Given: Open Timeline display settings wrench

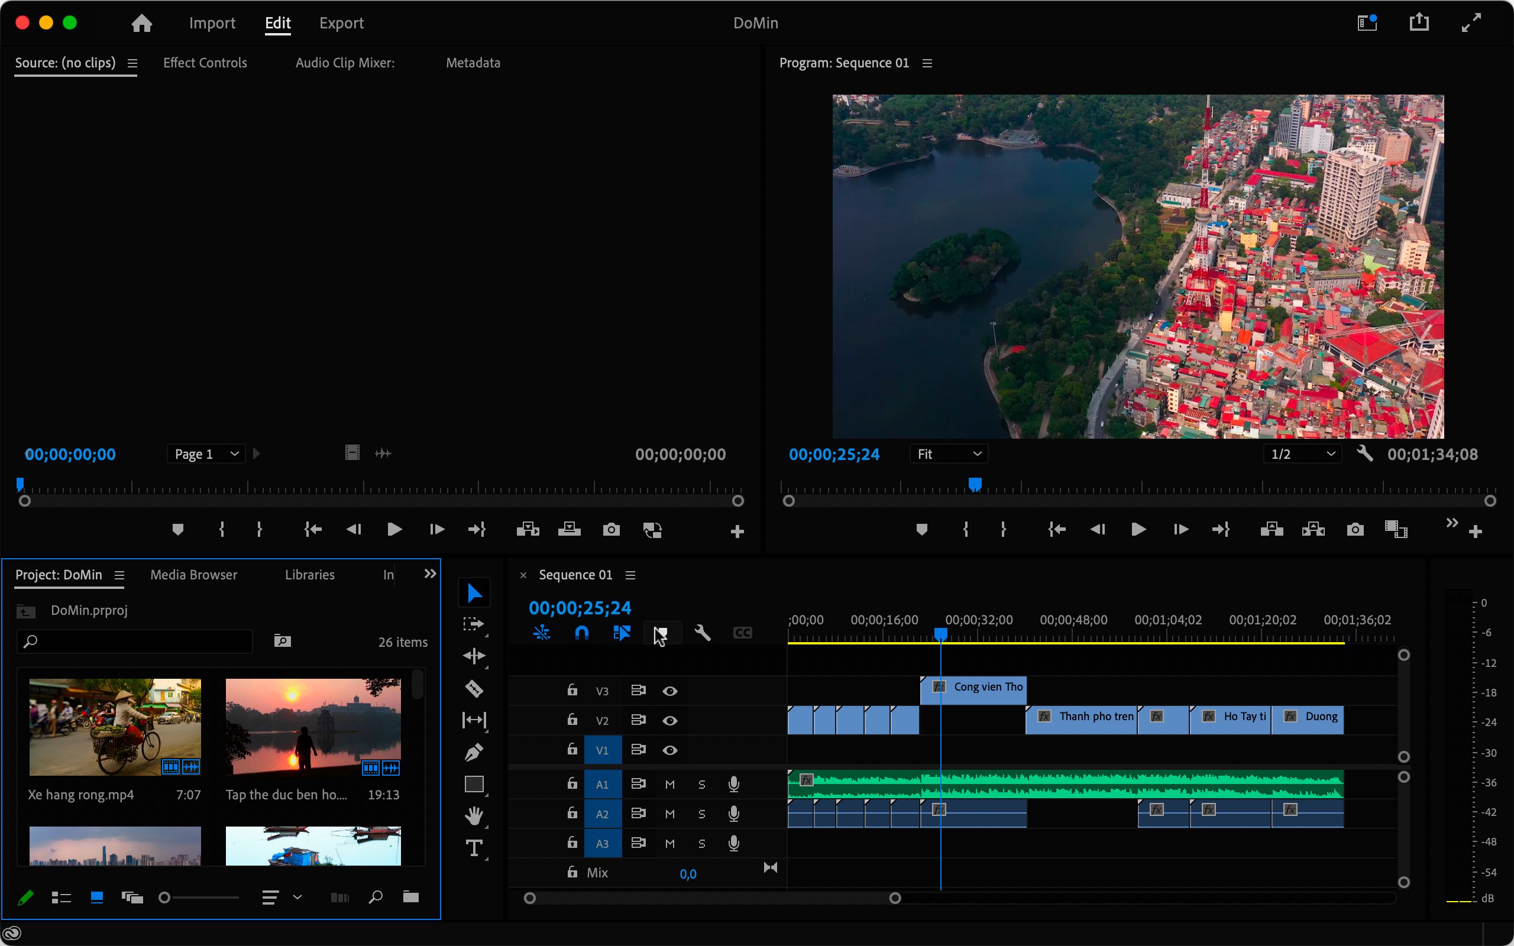Looking at the screenshot, I should 703,633.
